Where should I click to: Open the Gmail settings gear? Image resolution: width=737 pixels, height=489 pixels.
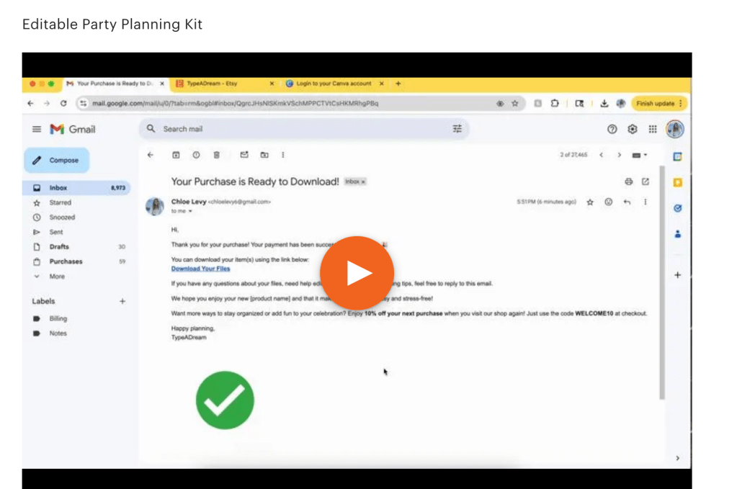click(x=633, y=129)
